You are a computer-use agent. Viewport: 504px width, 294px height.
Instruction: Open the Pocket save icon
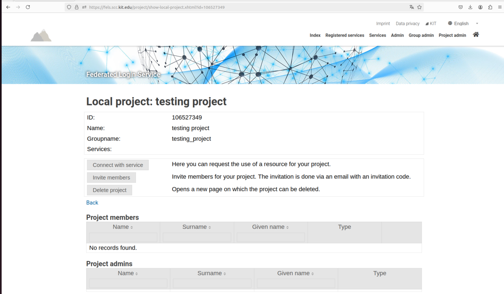[x=460, y=7]
